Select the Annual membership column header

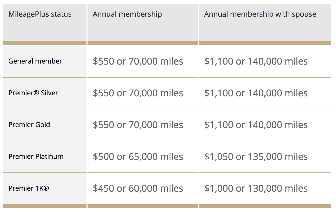[x=127, y=14]
